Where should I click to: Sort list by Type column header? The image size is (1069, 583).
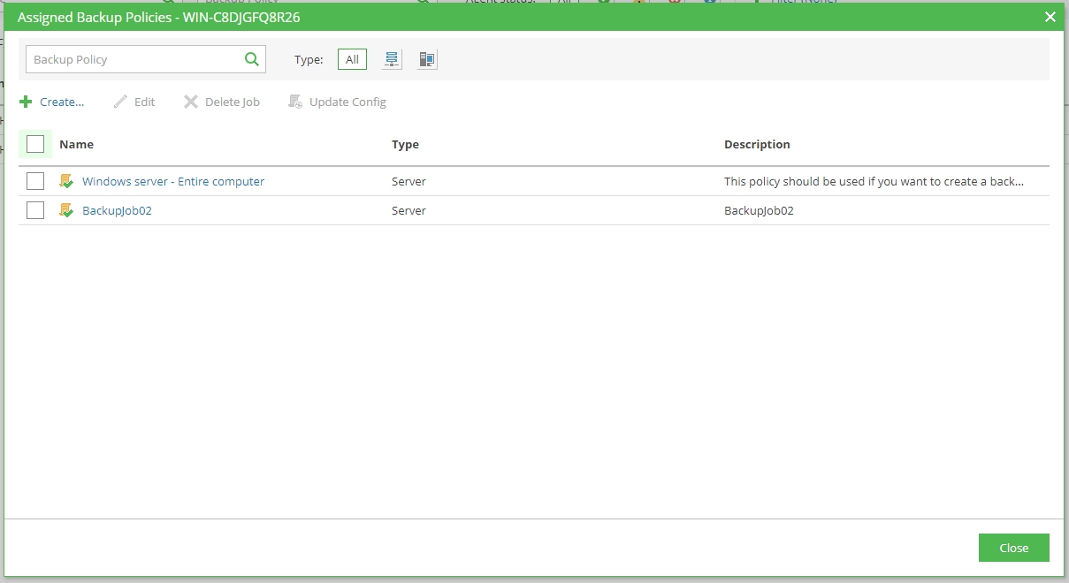coord(405,144)
